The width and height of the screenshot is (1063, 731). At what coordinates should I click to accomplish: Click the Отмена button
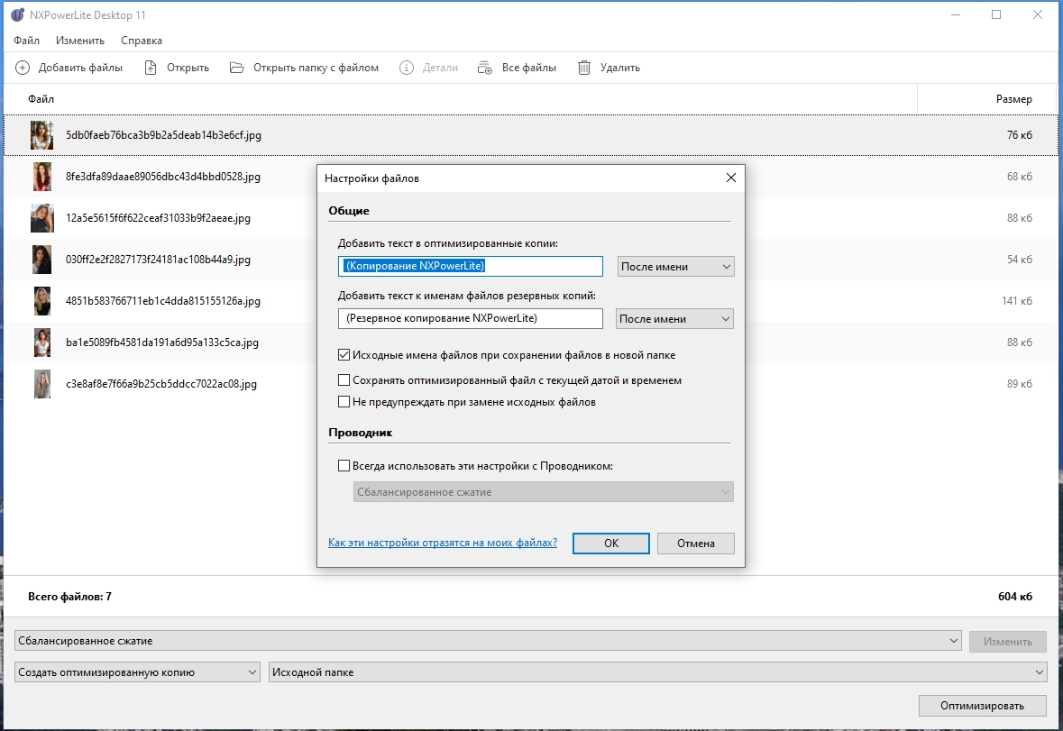pyautogui.click(x=695, y=544)
